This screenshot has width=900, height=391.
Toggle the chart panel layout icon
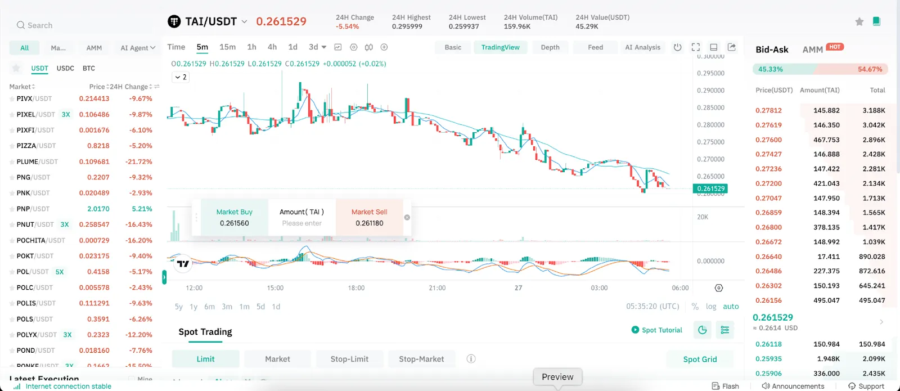click(x=713, y=47)
